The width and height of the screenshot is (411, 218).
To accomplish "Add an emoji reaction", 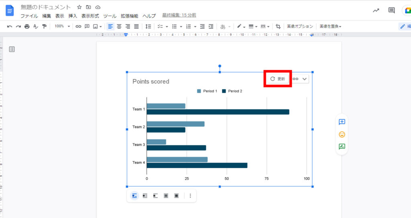I will (x=342, y=134).
